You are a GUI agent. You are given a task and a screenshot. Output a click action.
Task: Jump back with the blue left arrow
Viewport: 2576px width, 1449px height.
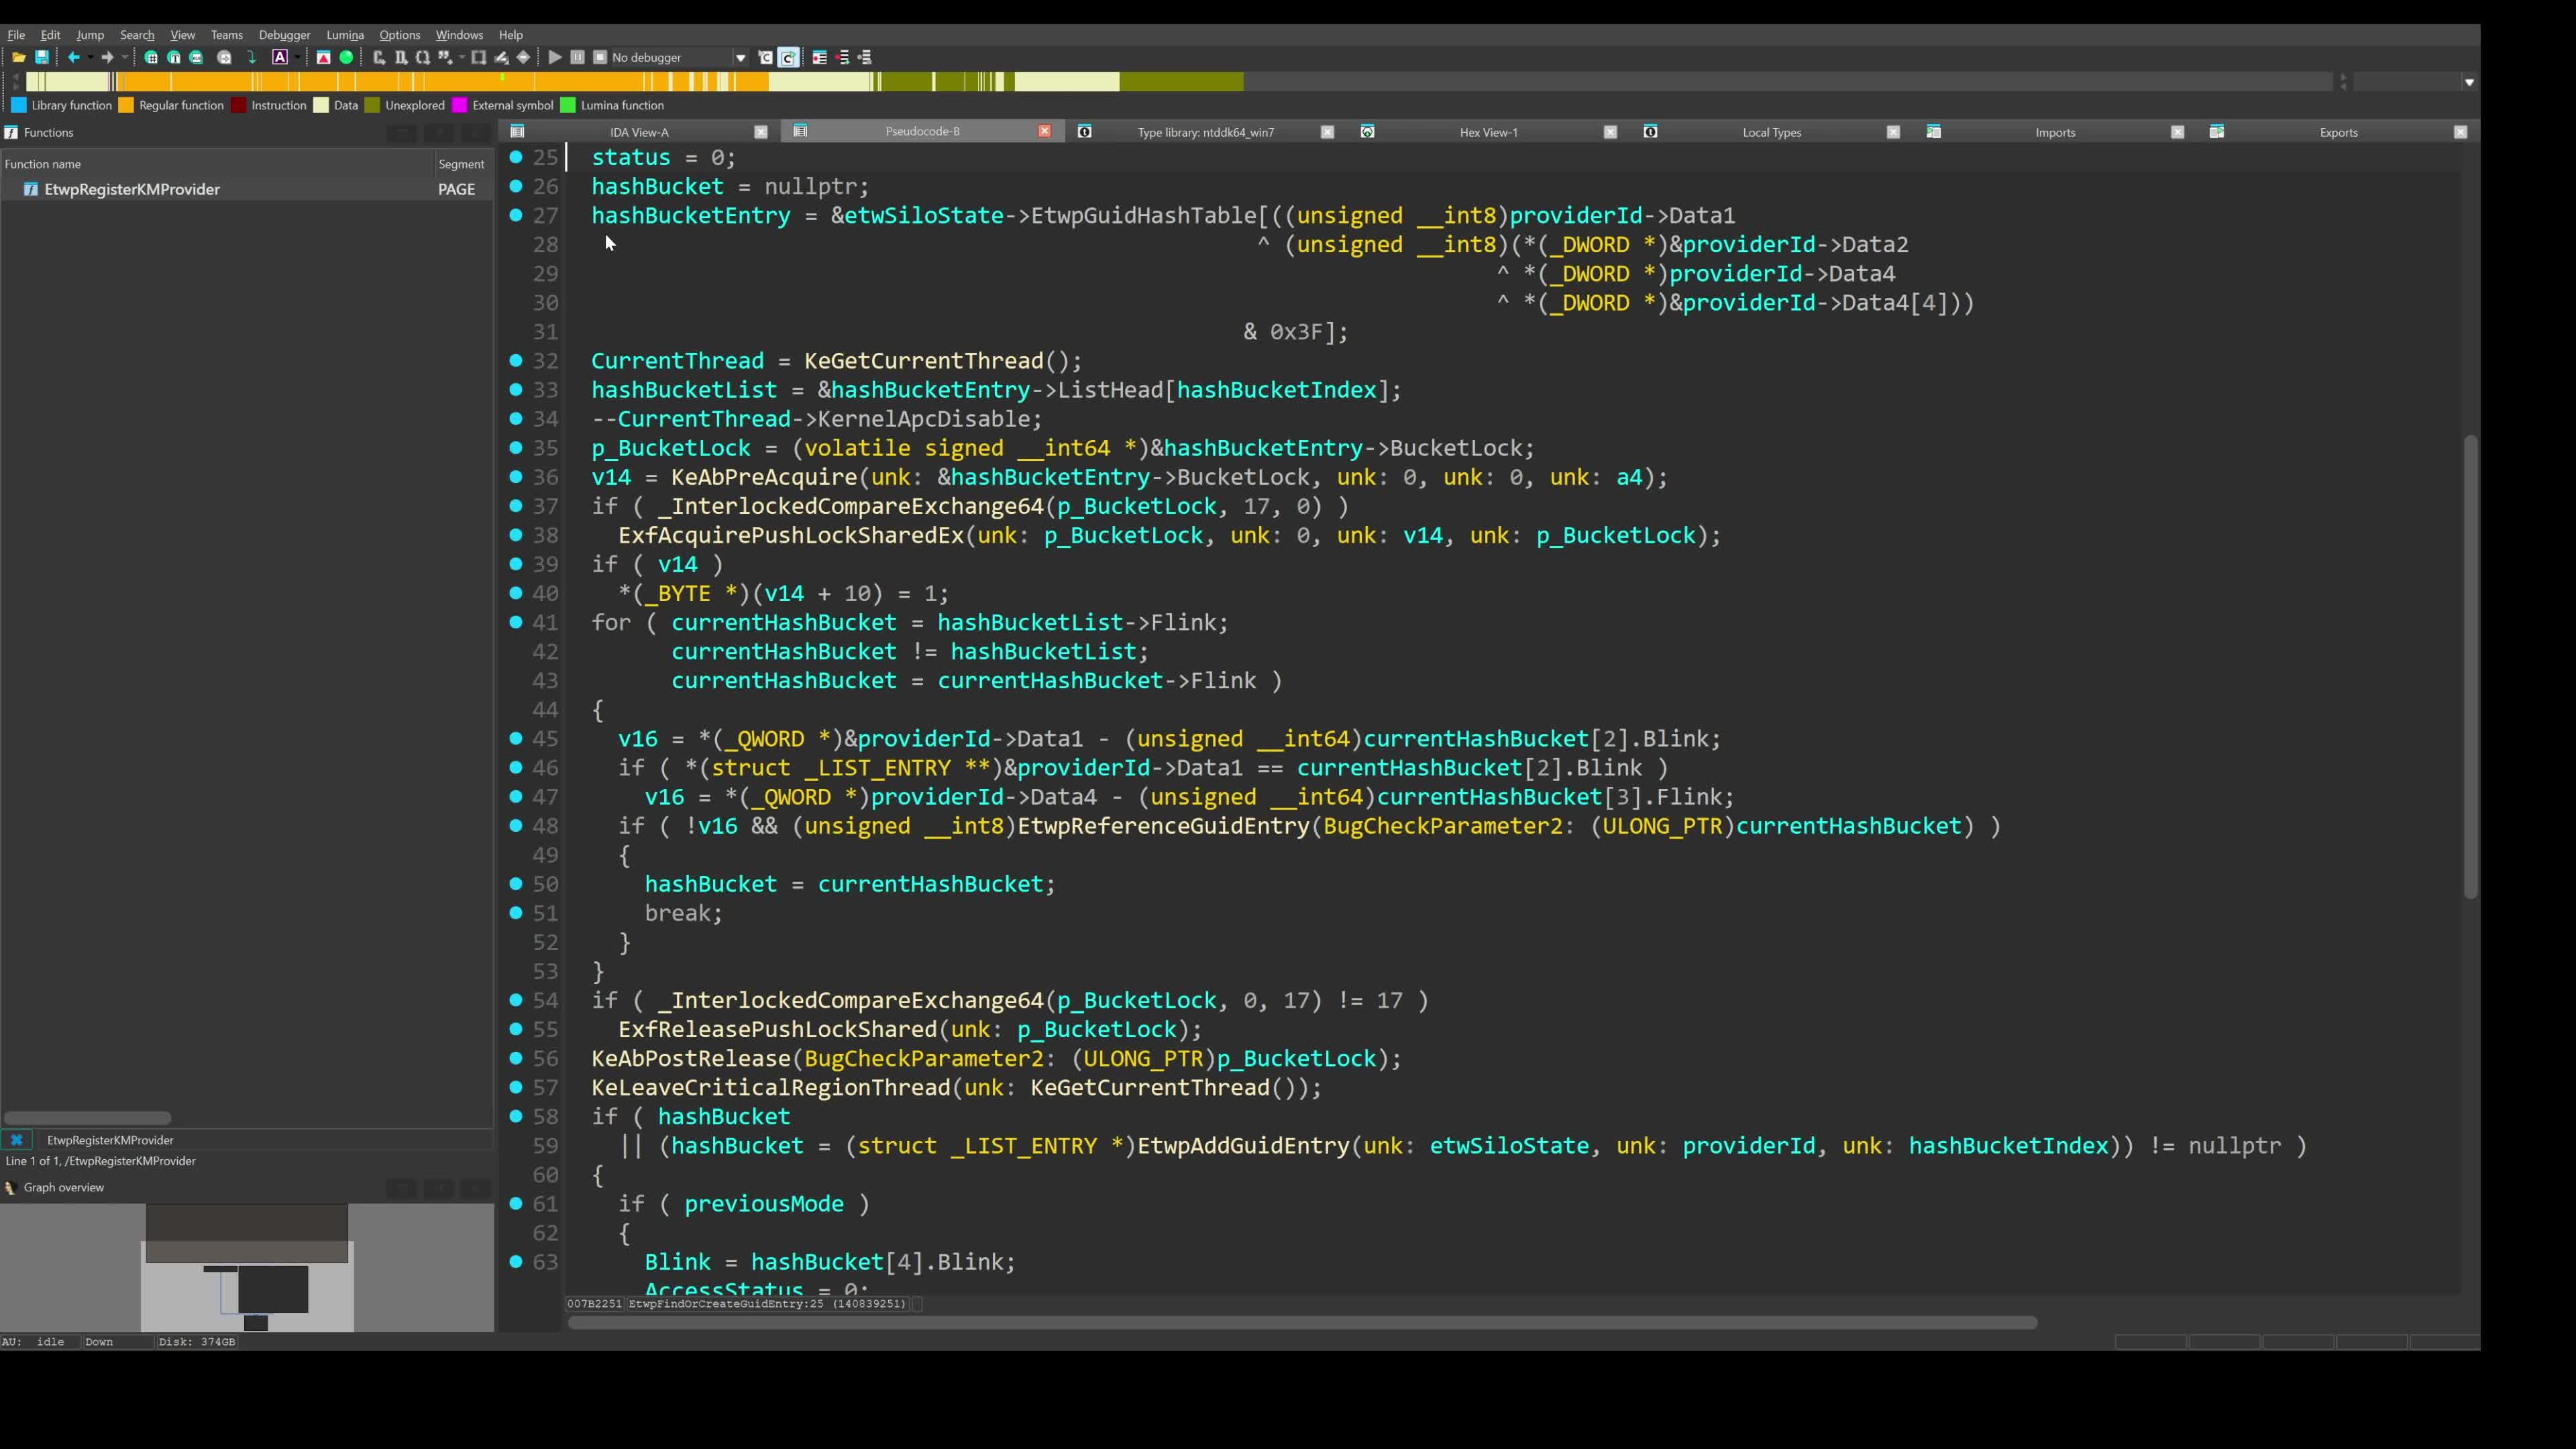[73, 58]
